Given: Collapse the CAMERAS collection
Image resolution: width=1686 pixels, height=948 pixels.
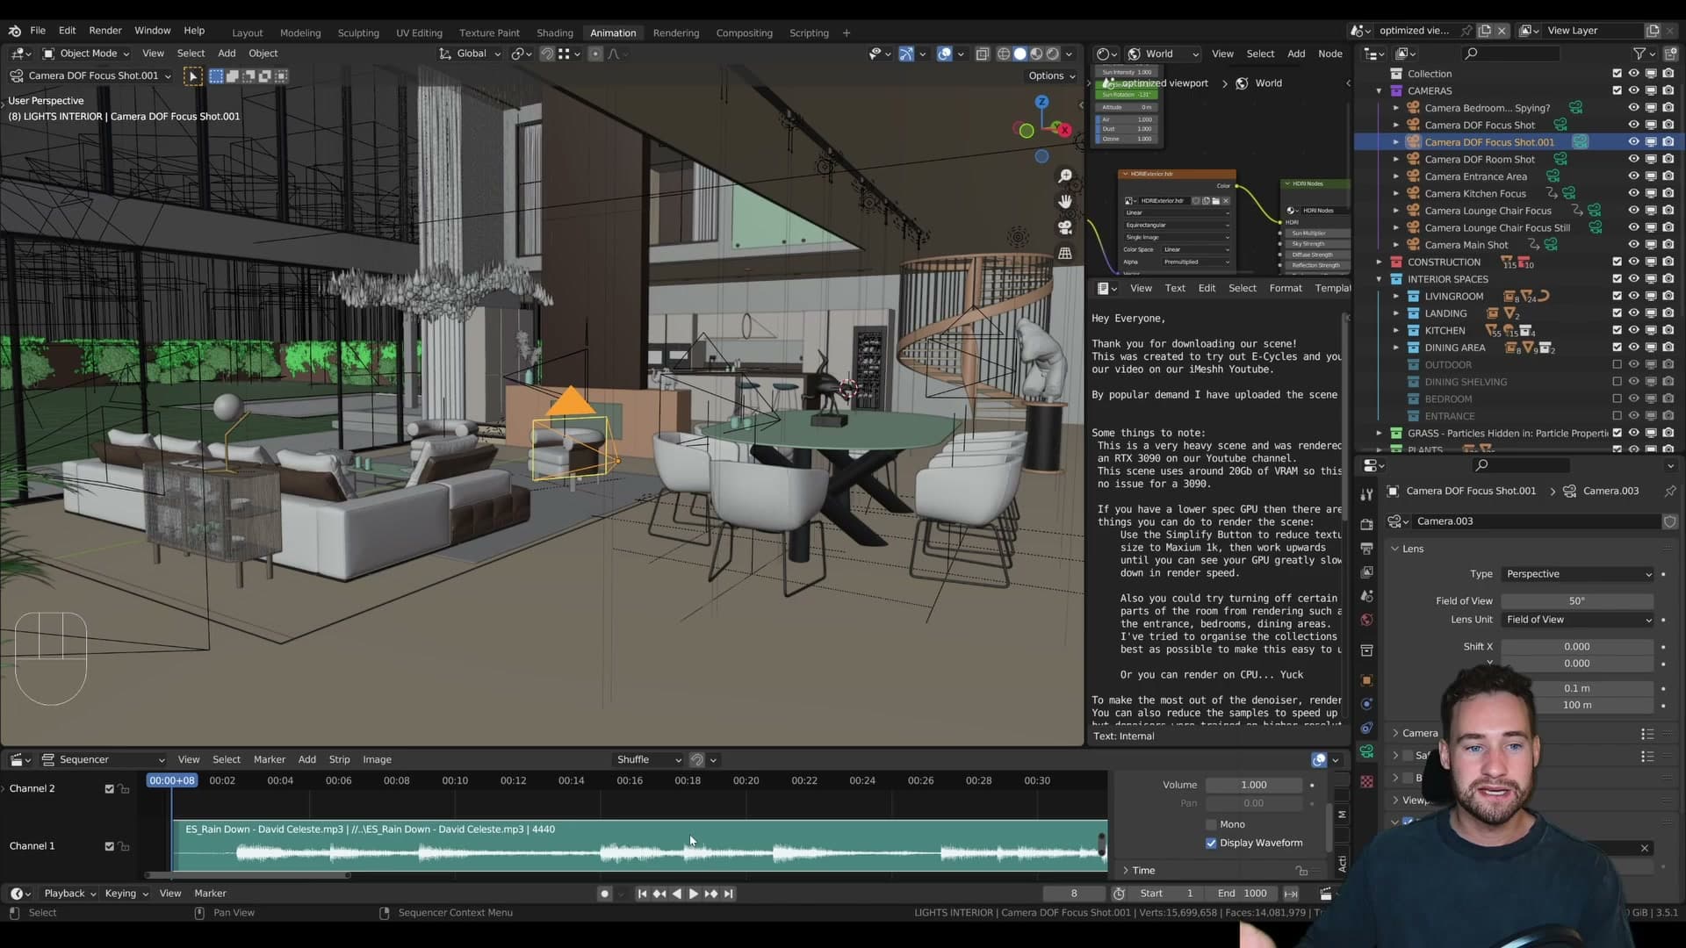Looking at the screenshot, I should [x=1379, y=91].
